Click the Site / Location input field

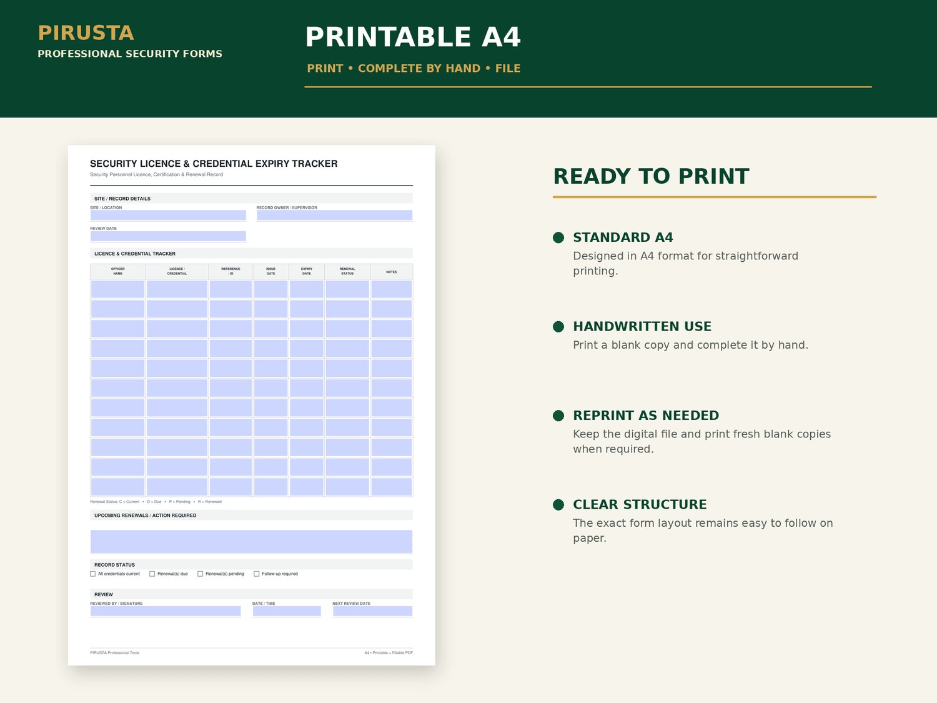tap(168, 216)
